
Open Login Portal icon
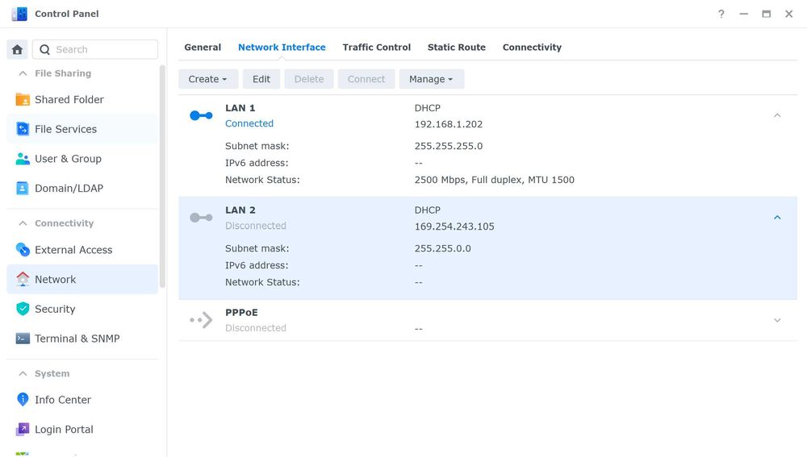point(23,430)
